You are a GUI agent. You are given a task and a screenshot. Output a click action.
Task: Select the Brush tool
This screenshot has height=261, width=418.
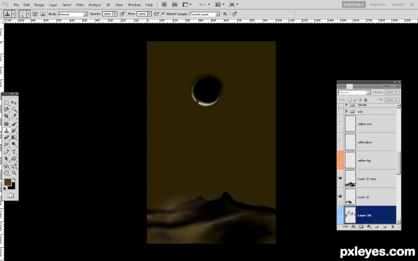[x=14, y=124]
